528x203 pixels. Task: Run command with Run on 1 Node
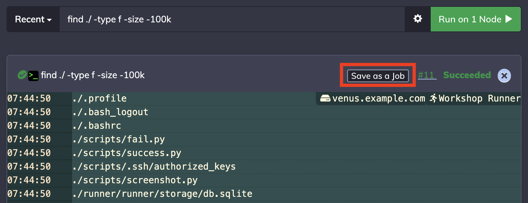coord(475,19)
